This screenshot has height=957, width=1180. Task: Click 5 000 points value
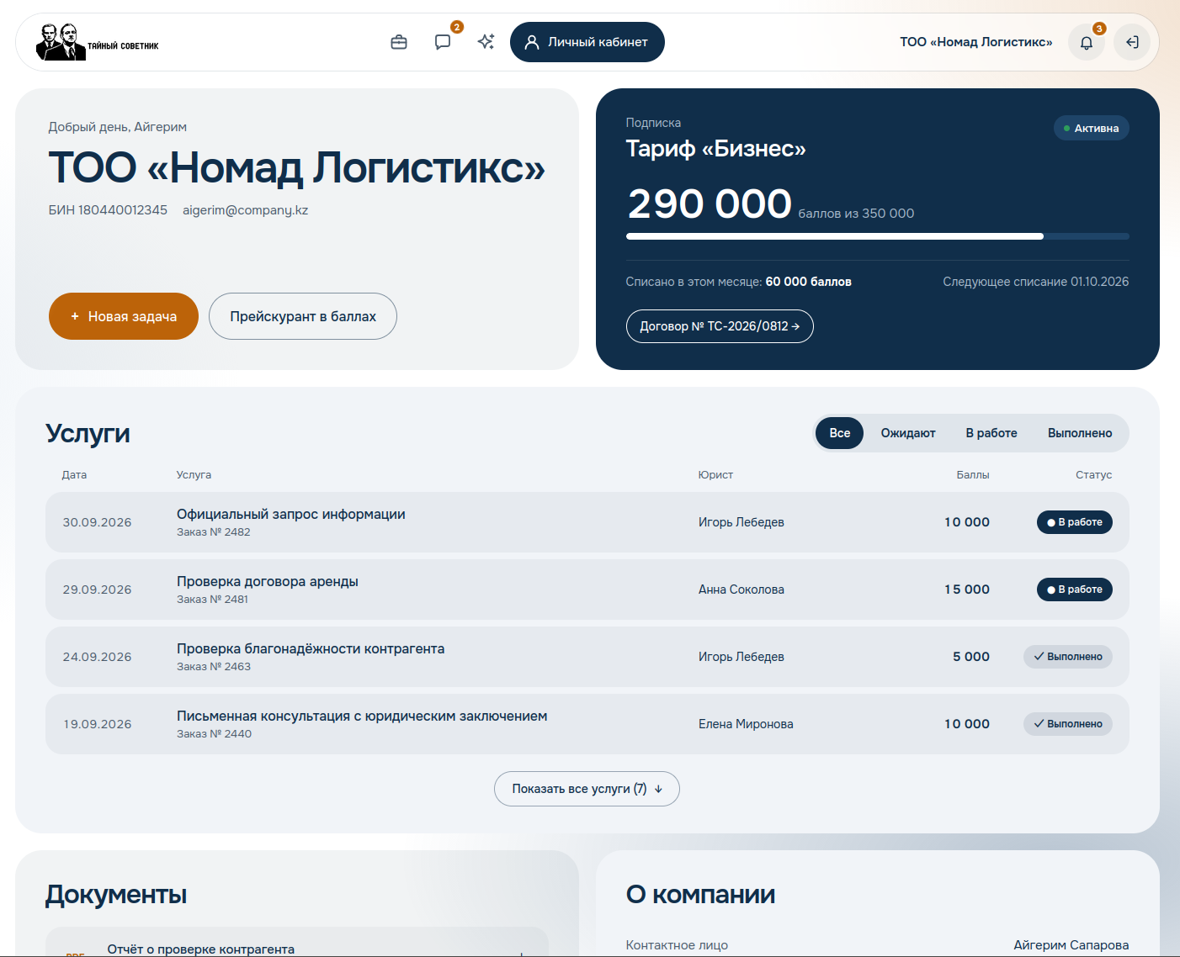(x=971, y=657)
